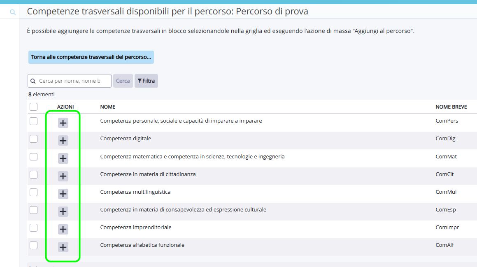Click plus icon for Competenza digitale
This screenshot has width=477, height=267.
tap(63, 141)
